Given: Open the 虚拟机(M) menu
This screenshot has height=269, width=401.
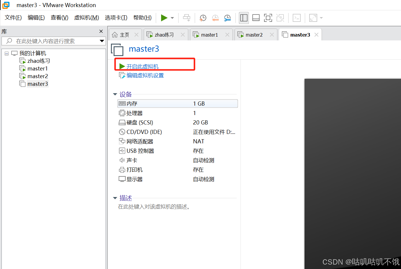Looking at the screenshot, I should [87, 18].
